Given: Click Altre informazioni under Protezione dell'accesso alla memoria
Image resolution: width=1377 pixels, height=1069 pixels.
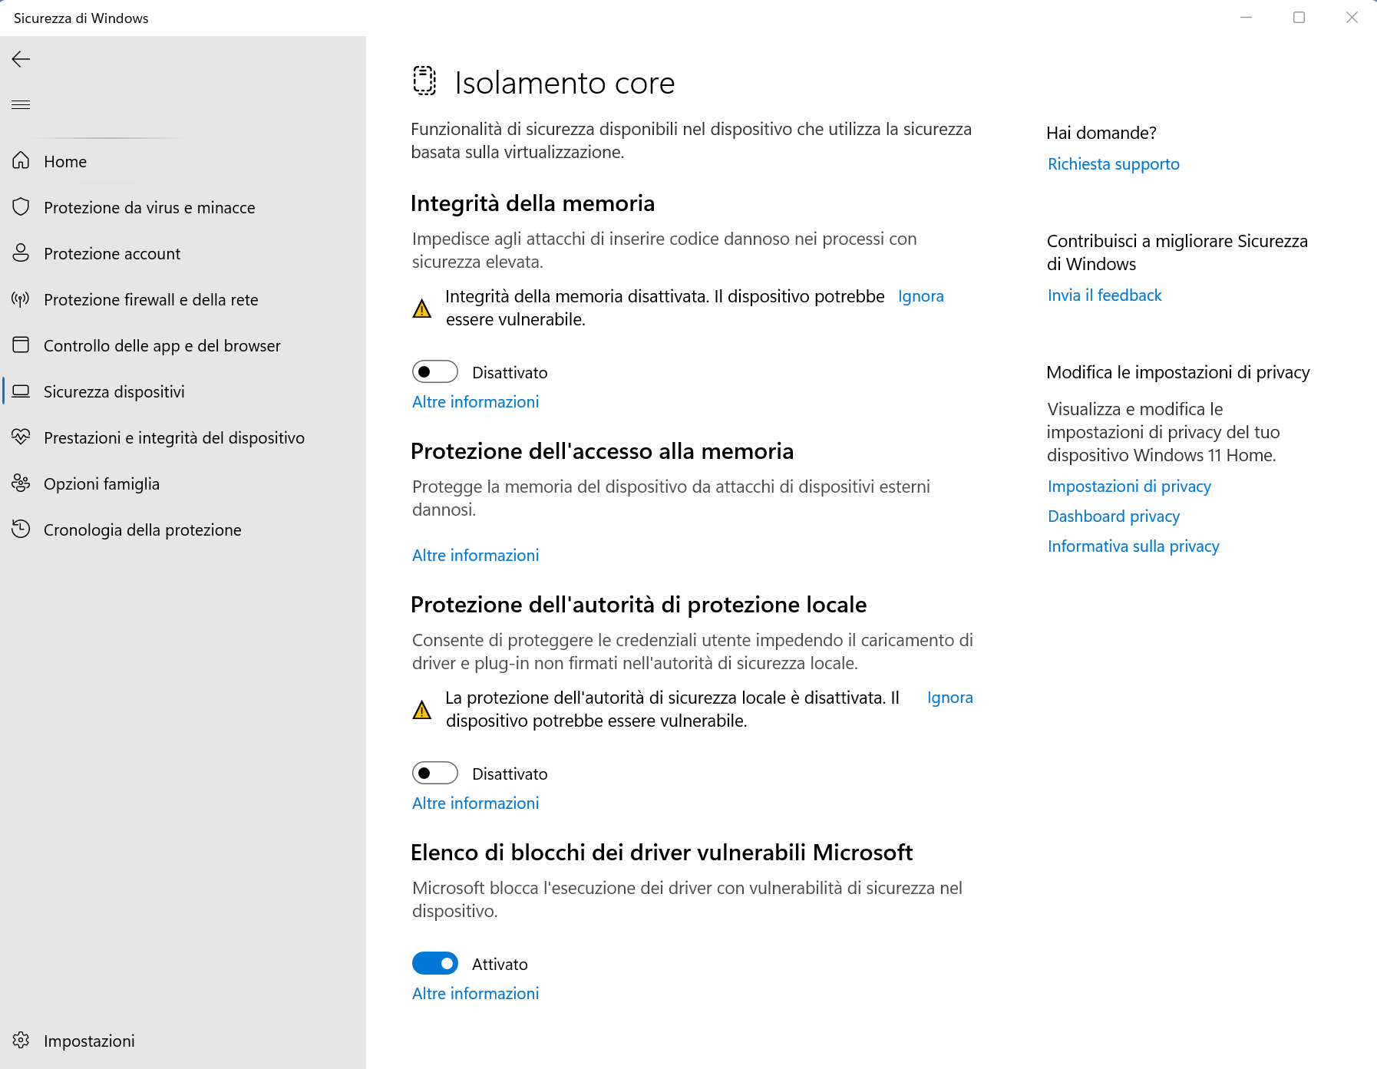Looking at the screenshot, I should pos(475,556).
